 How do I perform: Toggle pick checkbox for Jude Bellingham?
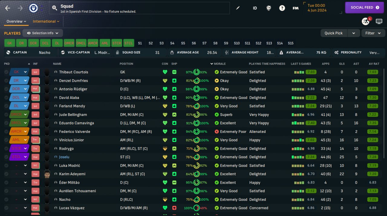pyautogui.click(x=6, y=115)
